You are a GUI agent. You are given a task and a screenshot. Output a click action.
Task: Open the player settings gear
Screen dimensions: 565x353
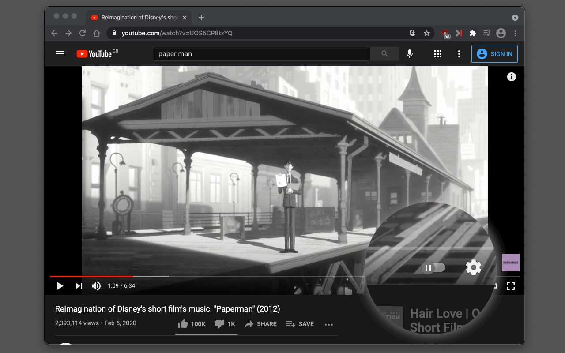tap(474, 267)
